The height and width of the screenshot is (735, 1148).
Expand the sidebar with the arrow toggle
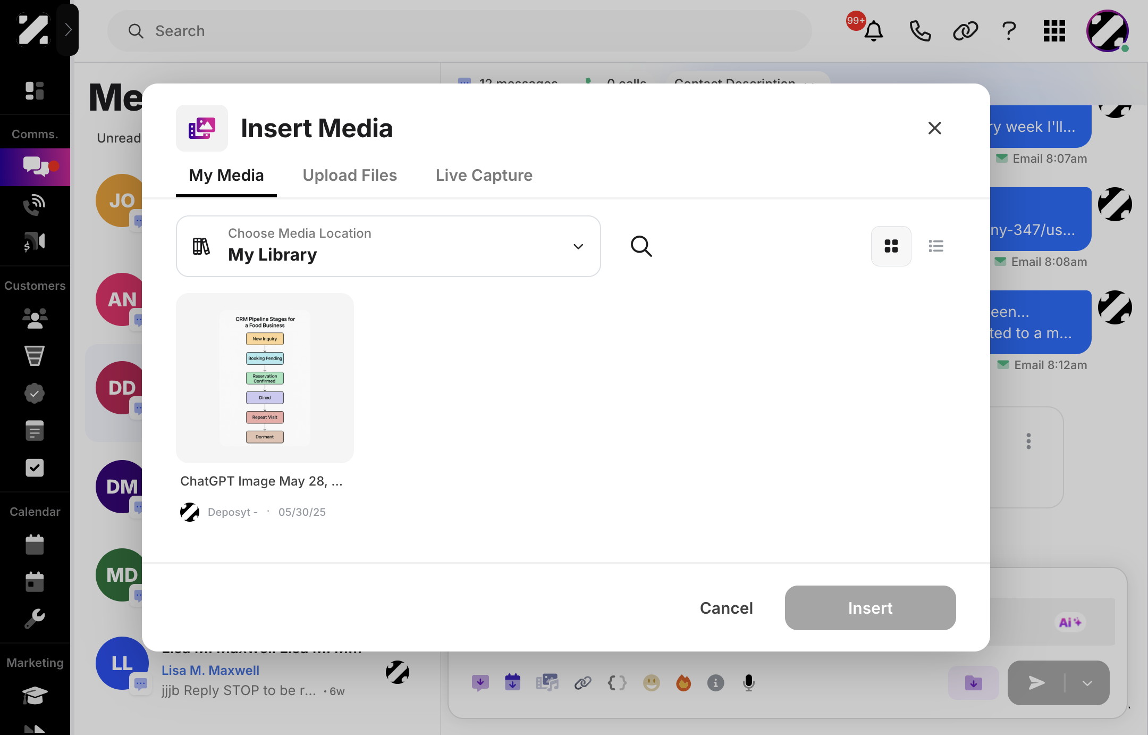(67, 30)
